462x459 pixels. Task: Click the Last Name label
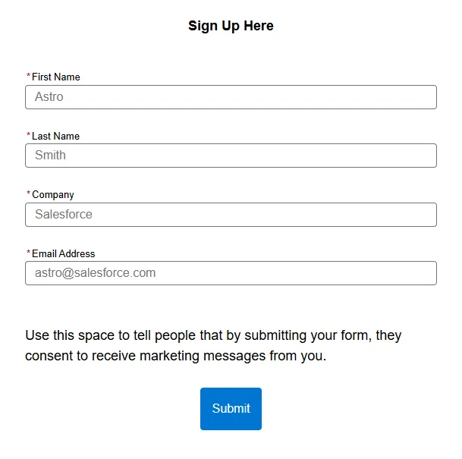(55, 136)
